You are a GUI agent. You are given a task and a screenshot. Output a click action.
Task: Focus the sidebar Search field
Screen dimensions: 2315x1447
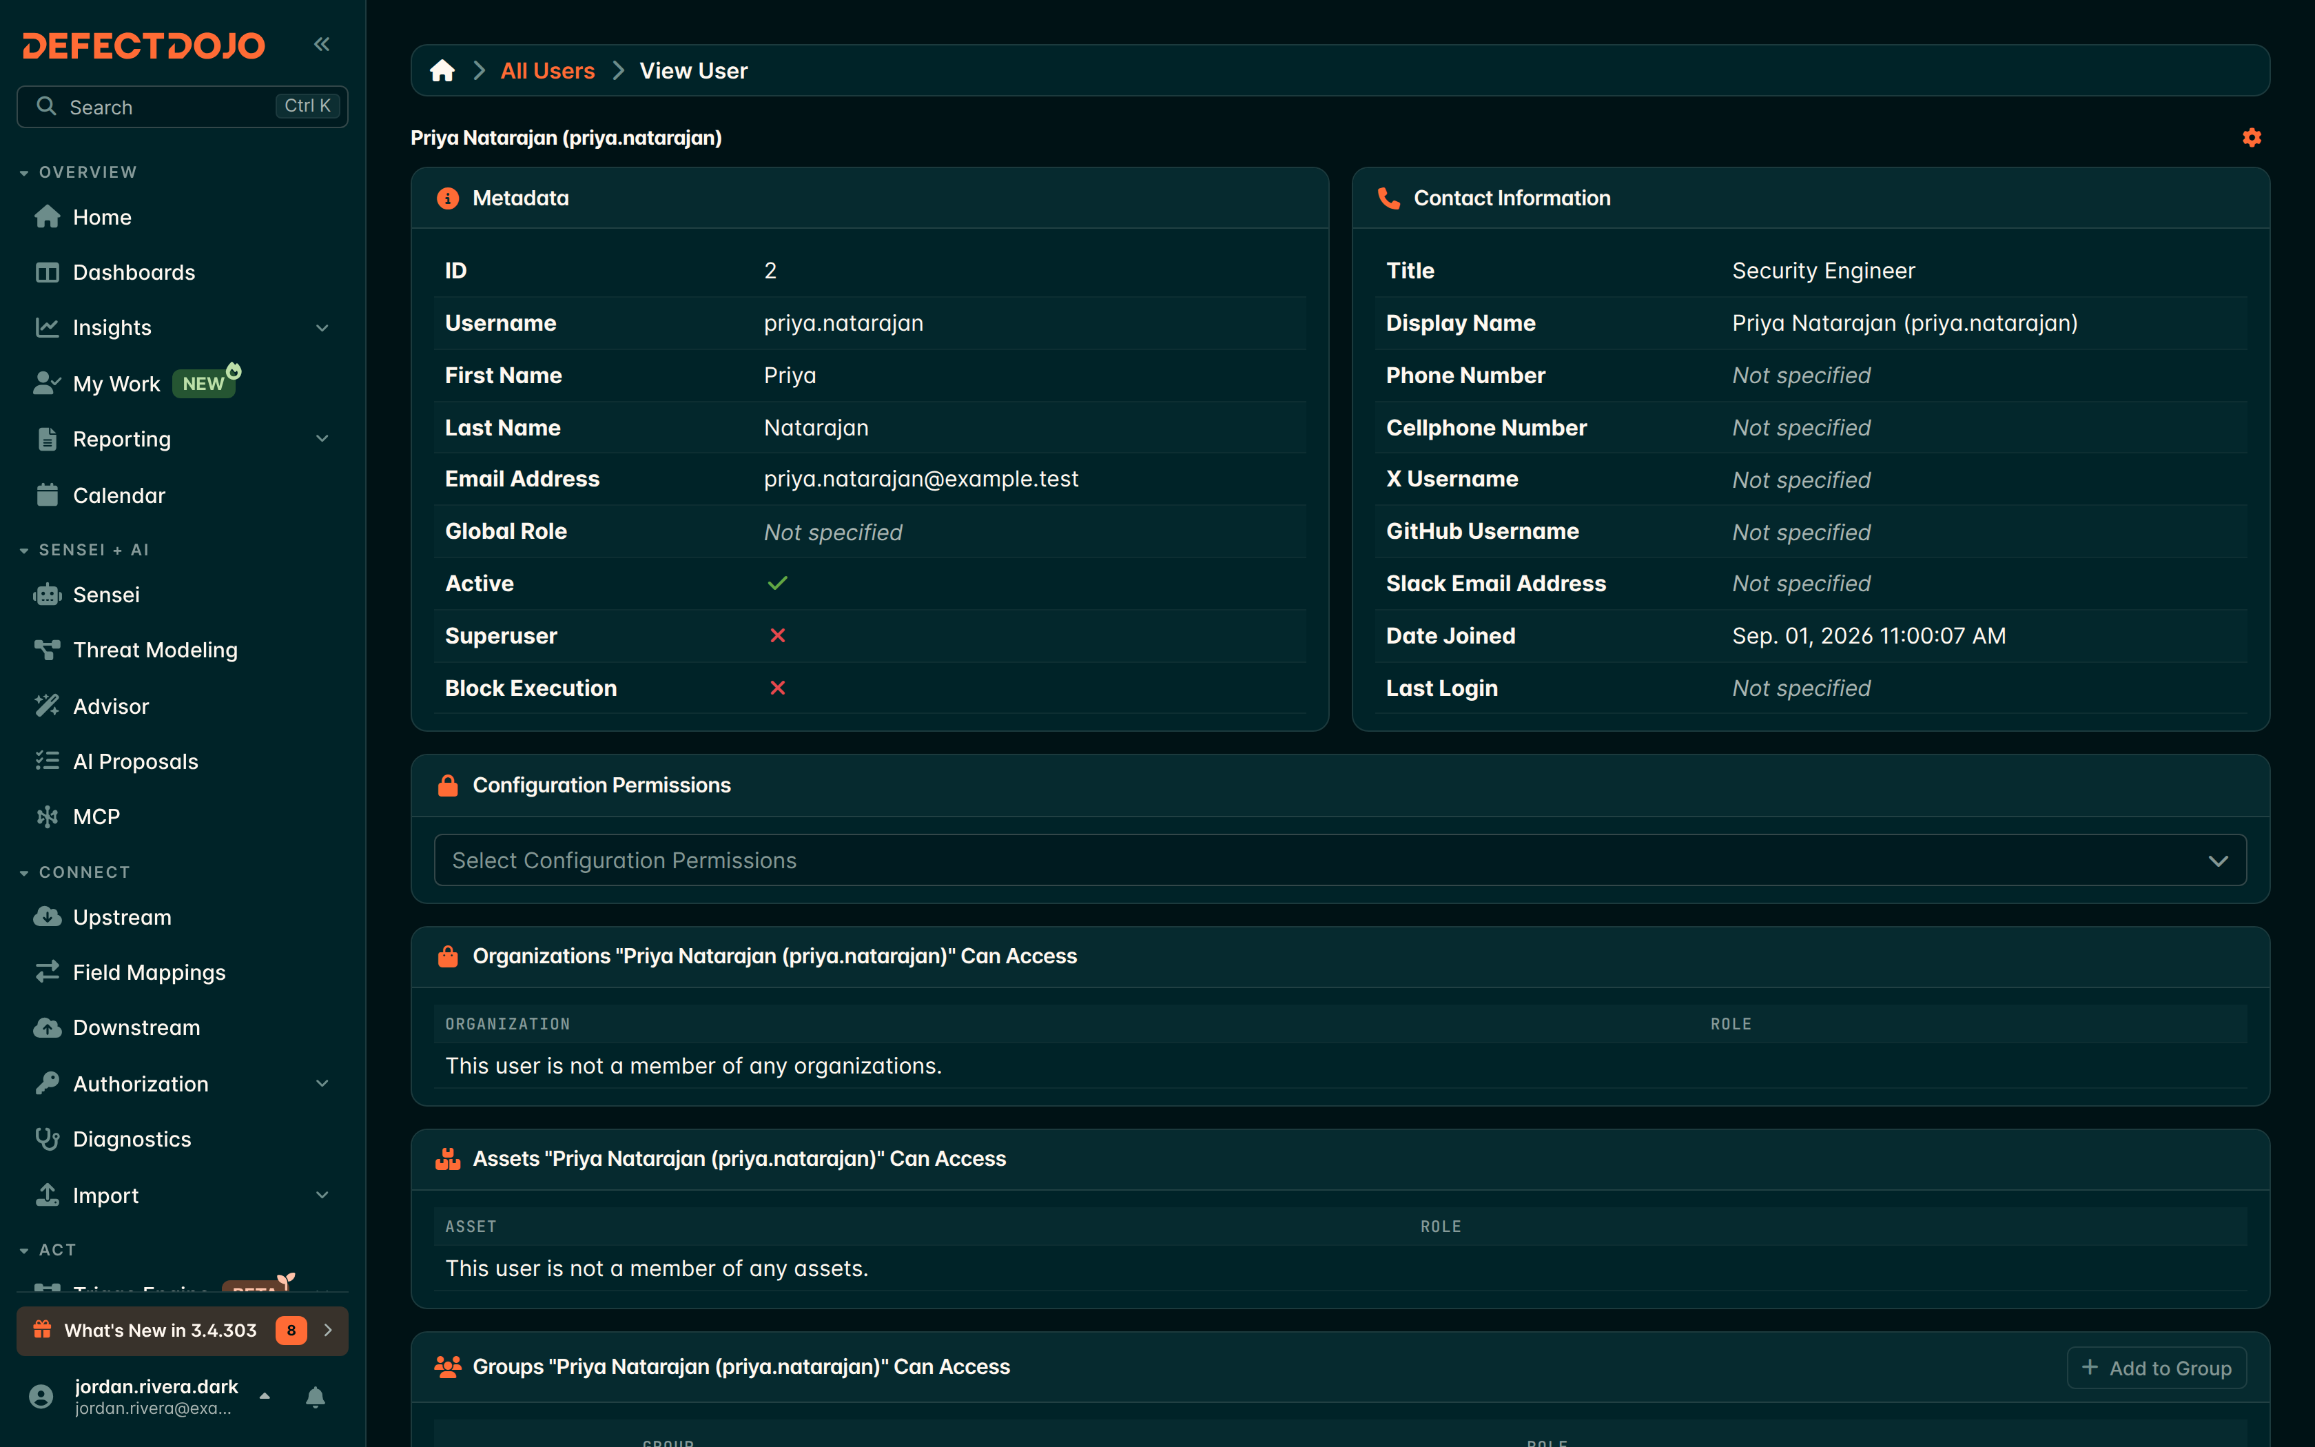pos(182,106)
